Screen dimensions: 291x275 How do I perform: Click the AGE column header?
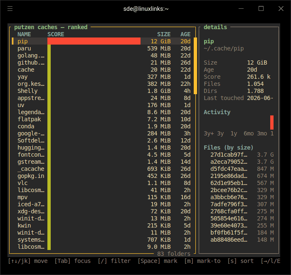click(x=185, y=34)
